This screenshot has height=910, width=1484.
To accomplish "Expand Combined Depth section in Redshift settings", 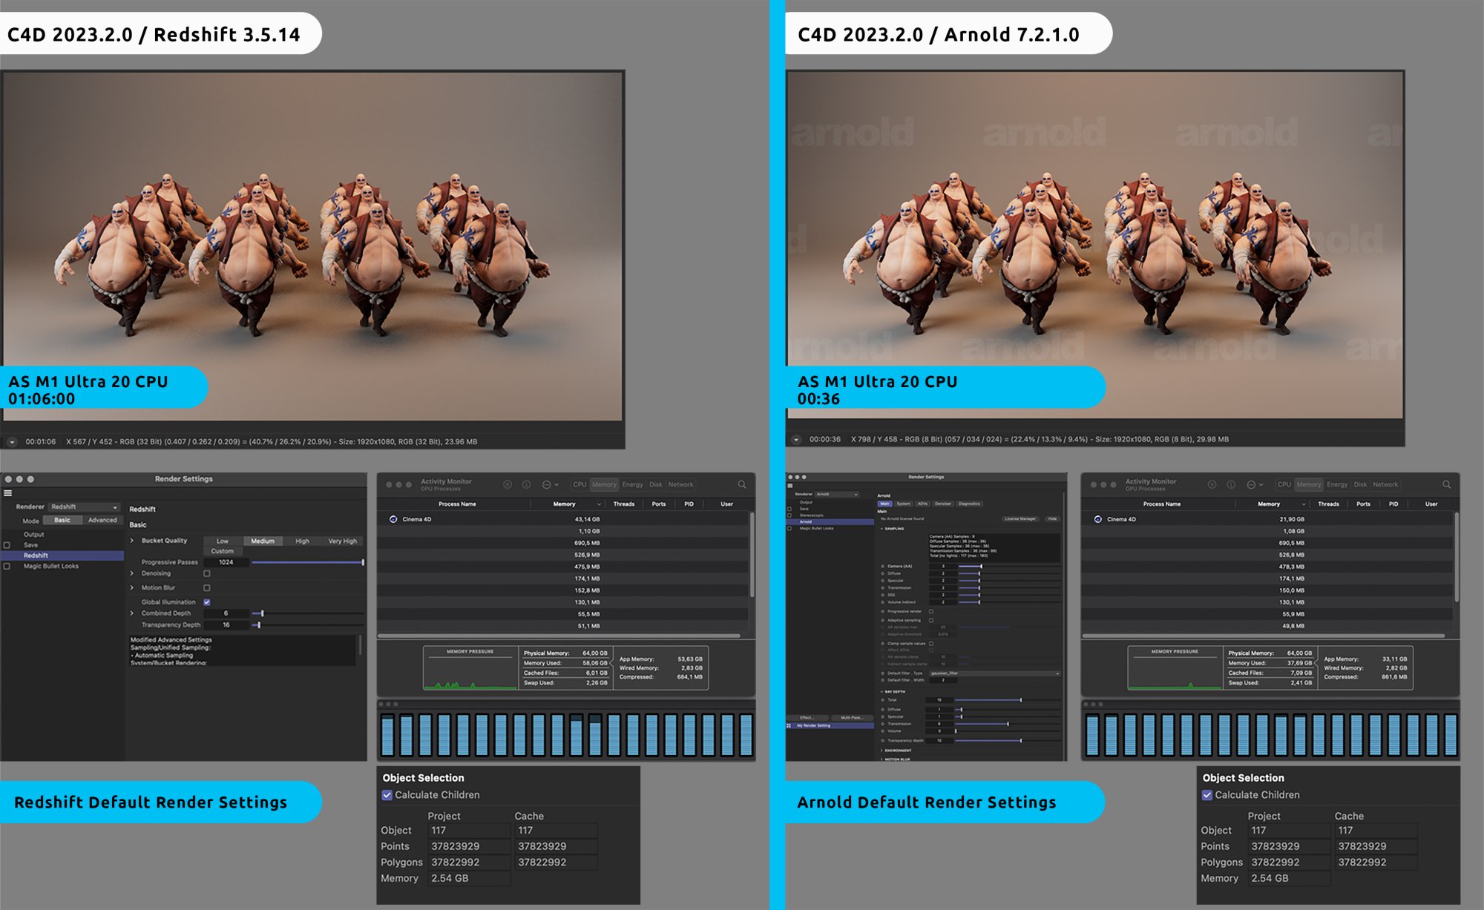I will coord(132,613).
